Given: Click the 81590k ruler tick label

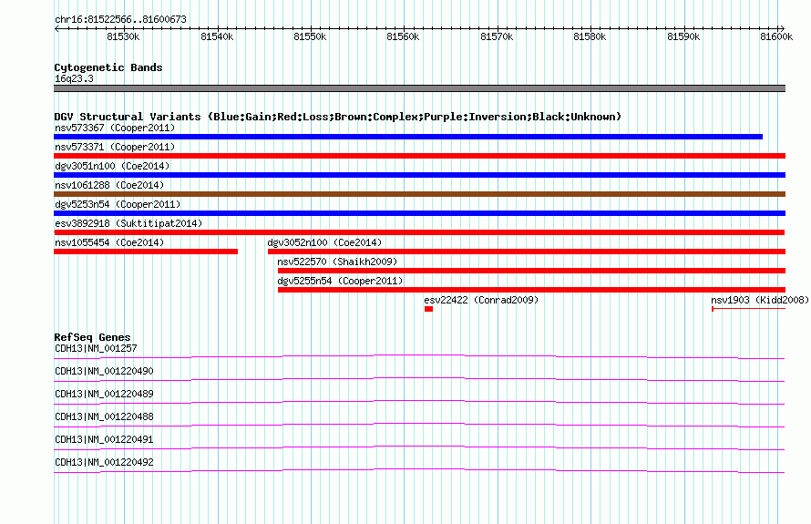Looking at the screenshot, I should click(683, 36).
